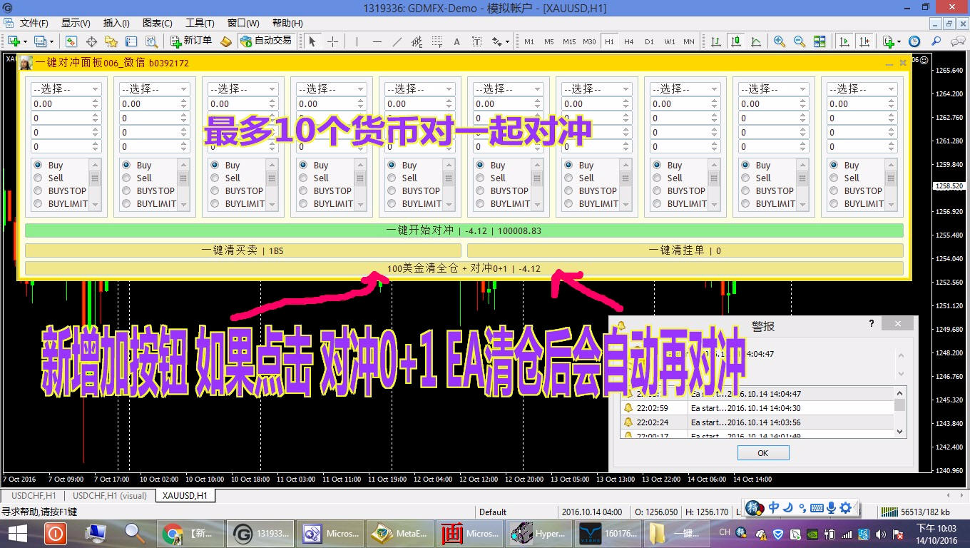This screenshot has height=548, width=970.
Task: Open the Strategy Tester magnifier icon
Action: [x=151, y=41]
